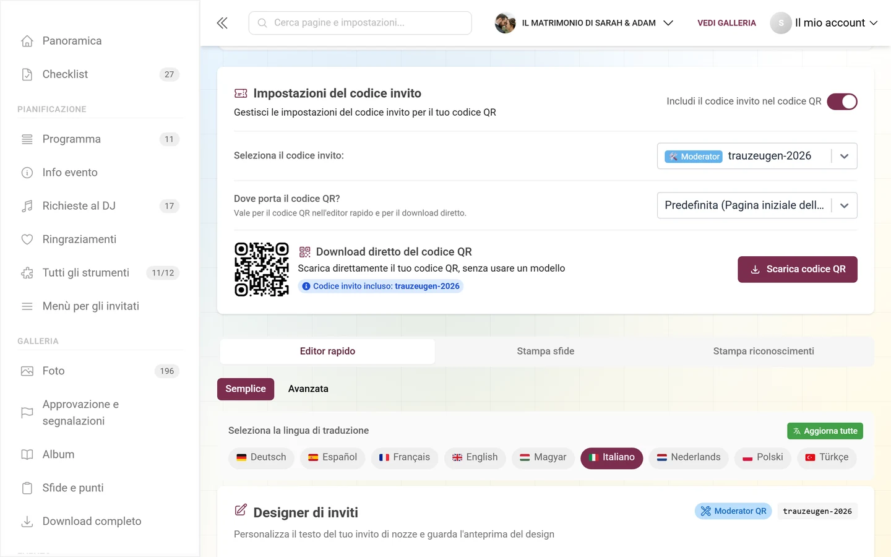The width and height of the screenshot is (891, 557).
Task: Switch to the Stampa sfide tab
Action: pyautogui.click(x=546, y=352)
